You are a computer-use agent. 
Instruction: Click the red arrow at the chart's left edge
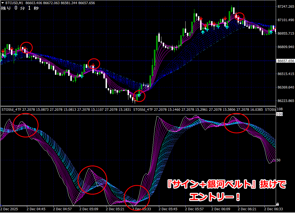click(x=3, y=51)
